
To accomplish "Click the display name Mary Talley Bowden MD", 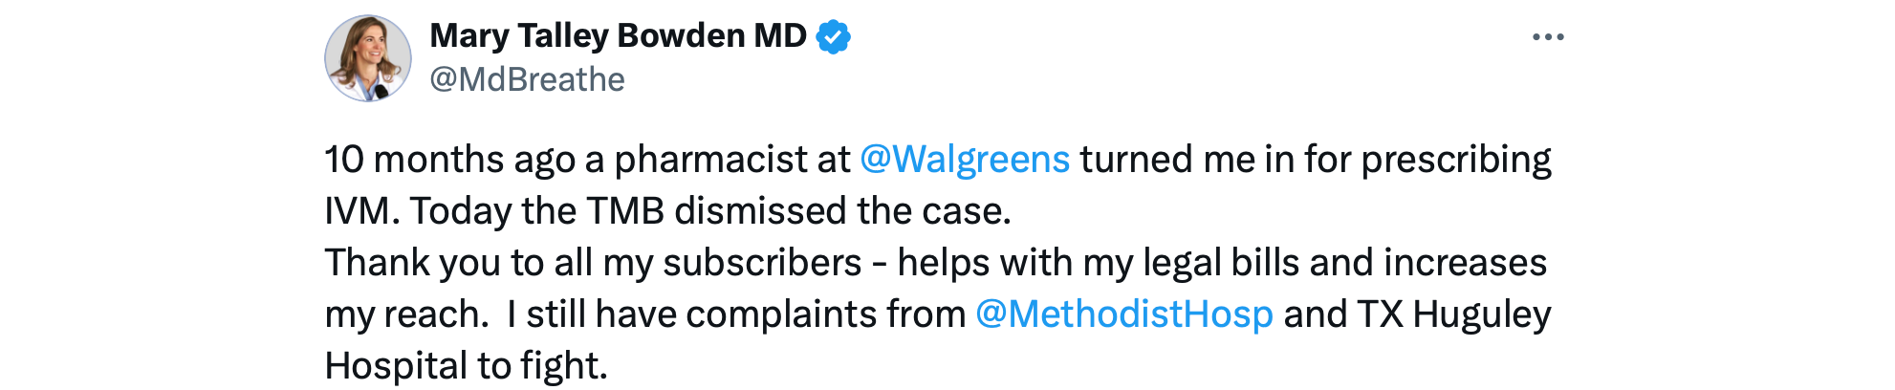I will pos(618,36).
